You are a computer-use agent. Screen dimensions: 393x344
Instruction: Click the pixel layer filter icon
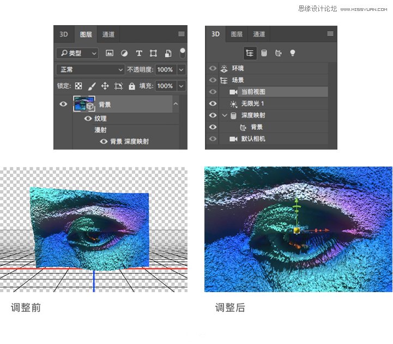coord(110,53)
